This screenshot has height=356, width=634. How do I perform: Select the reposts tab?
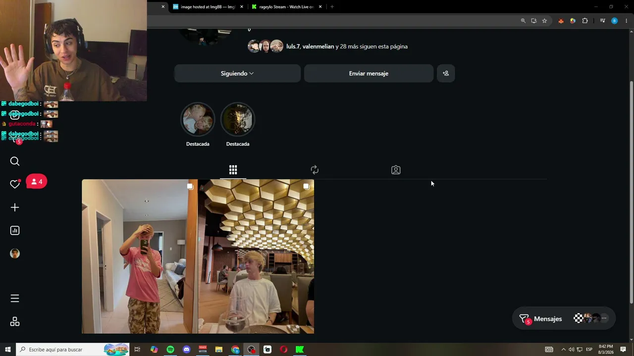(315, 170)
